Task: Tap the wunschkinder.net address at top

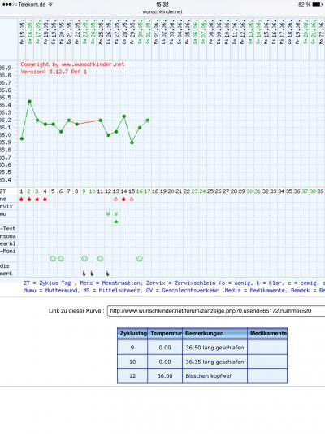Action: (x=162, y=12)
